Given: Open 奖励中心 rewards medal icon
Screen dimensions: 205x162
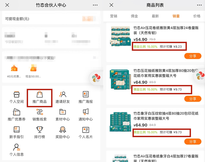Looking at the screenshot, I should click(x=63, y=133).
